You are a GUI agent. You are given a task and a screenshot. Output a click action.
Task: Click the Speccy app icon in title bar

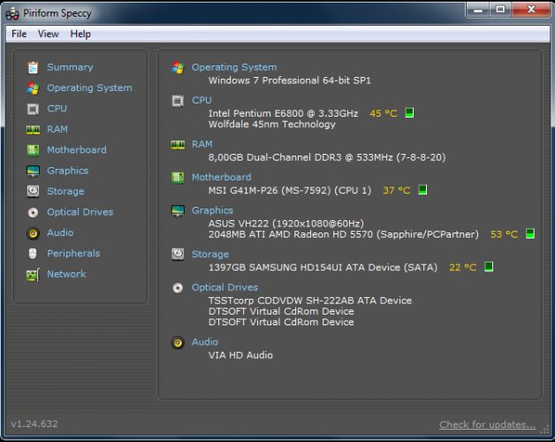pyautogui.click(x=12, y=13)
